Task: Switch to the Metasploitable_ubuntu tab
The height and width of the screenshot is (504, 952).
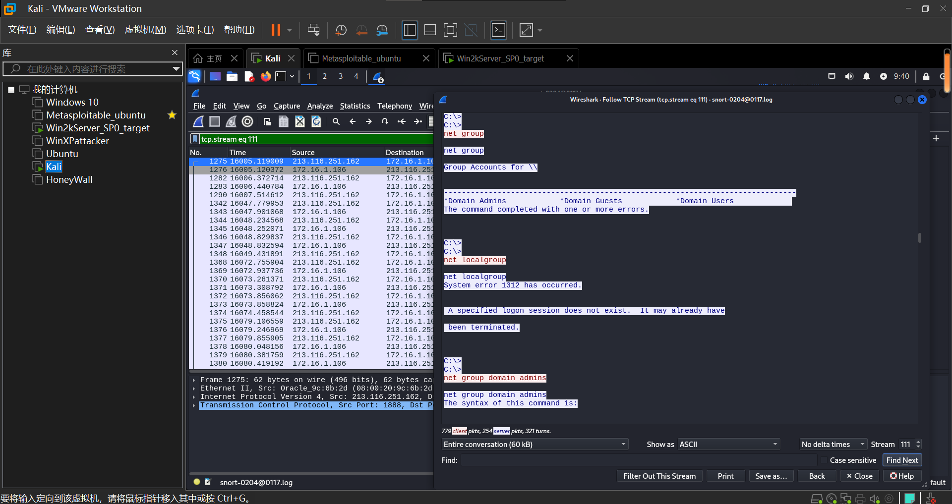Action: coord(361,58)
